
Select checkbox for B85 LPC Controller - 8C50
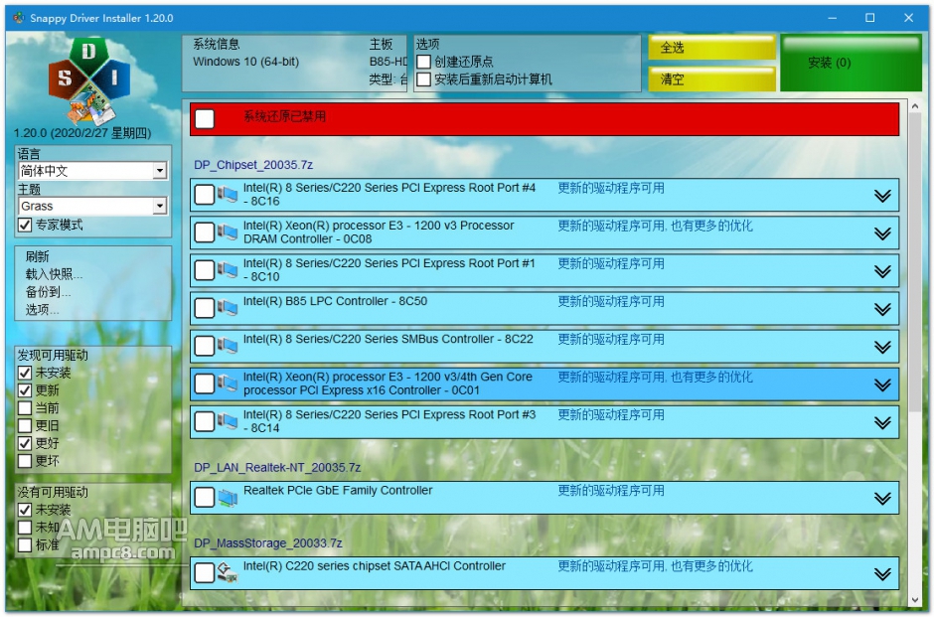[x=205, y=308]
